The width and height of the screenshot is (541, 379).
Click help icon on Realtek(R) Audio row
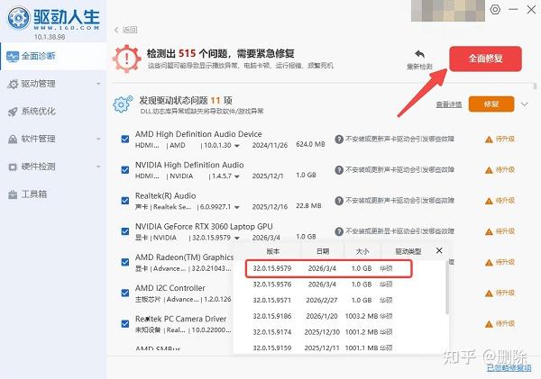click(x=339, y=201)
